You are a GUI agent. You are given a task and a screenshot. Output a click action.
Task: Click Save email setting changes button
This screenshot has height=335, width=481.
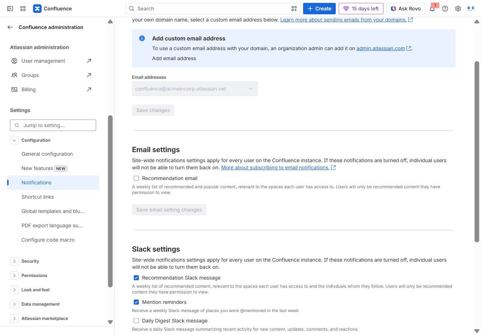(x=169, y=210)
